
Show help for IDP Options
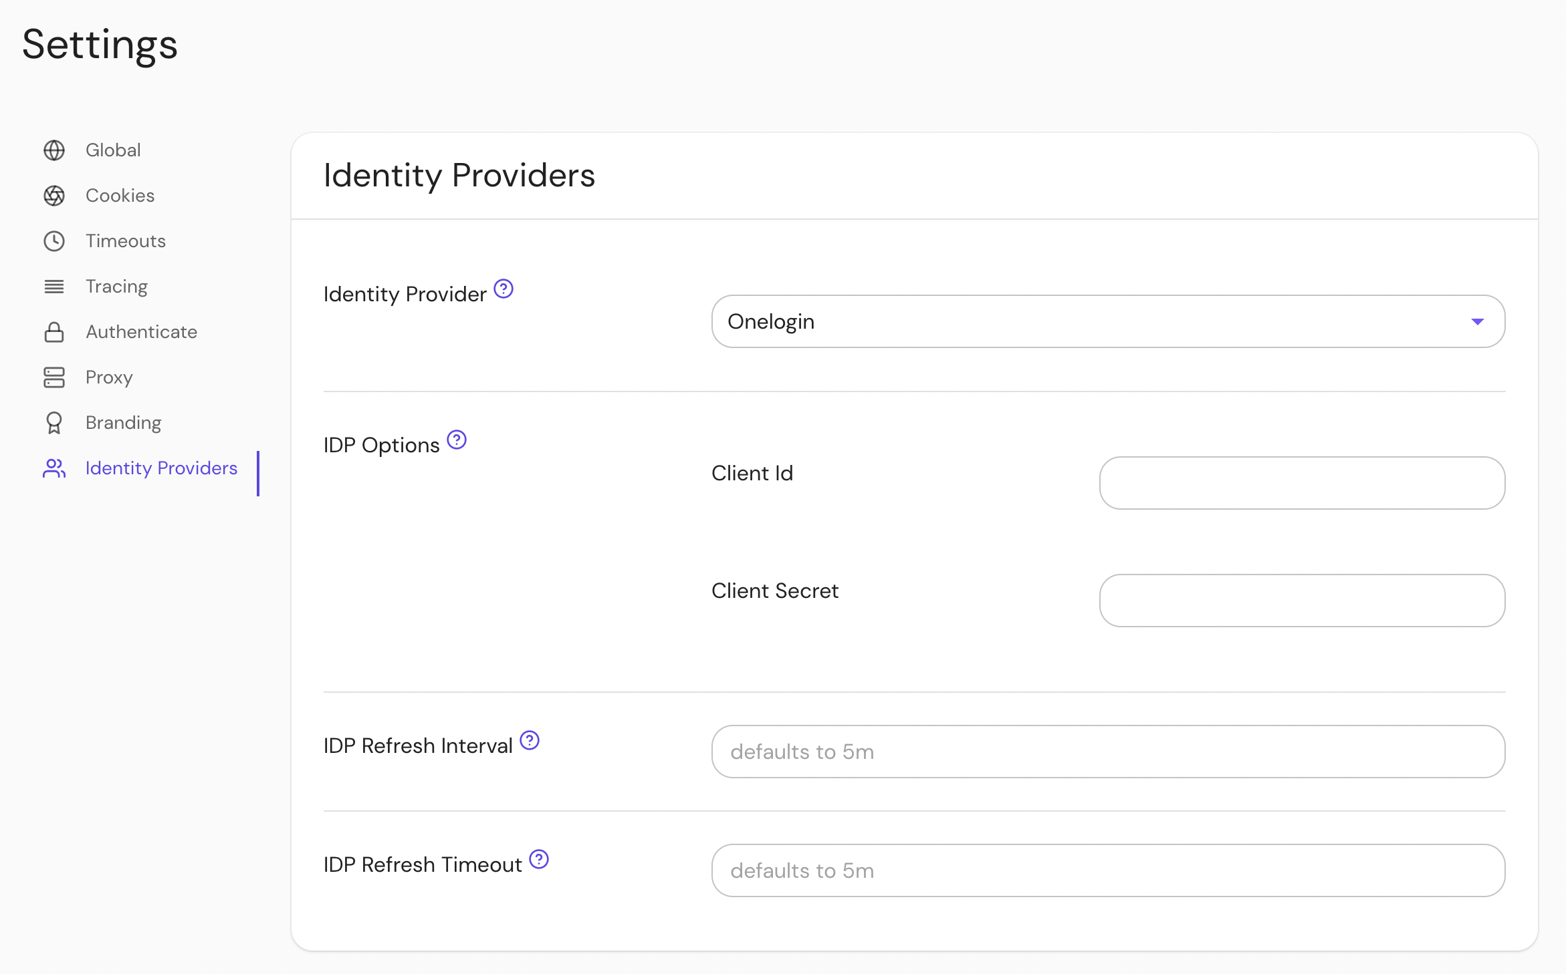tap(457, 440)
